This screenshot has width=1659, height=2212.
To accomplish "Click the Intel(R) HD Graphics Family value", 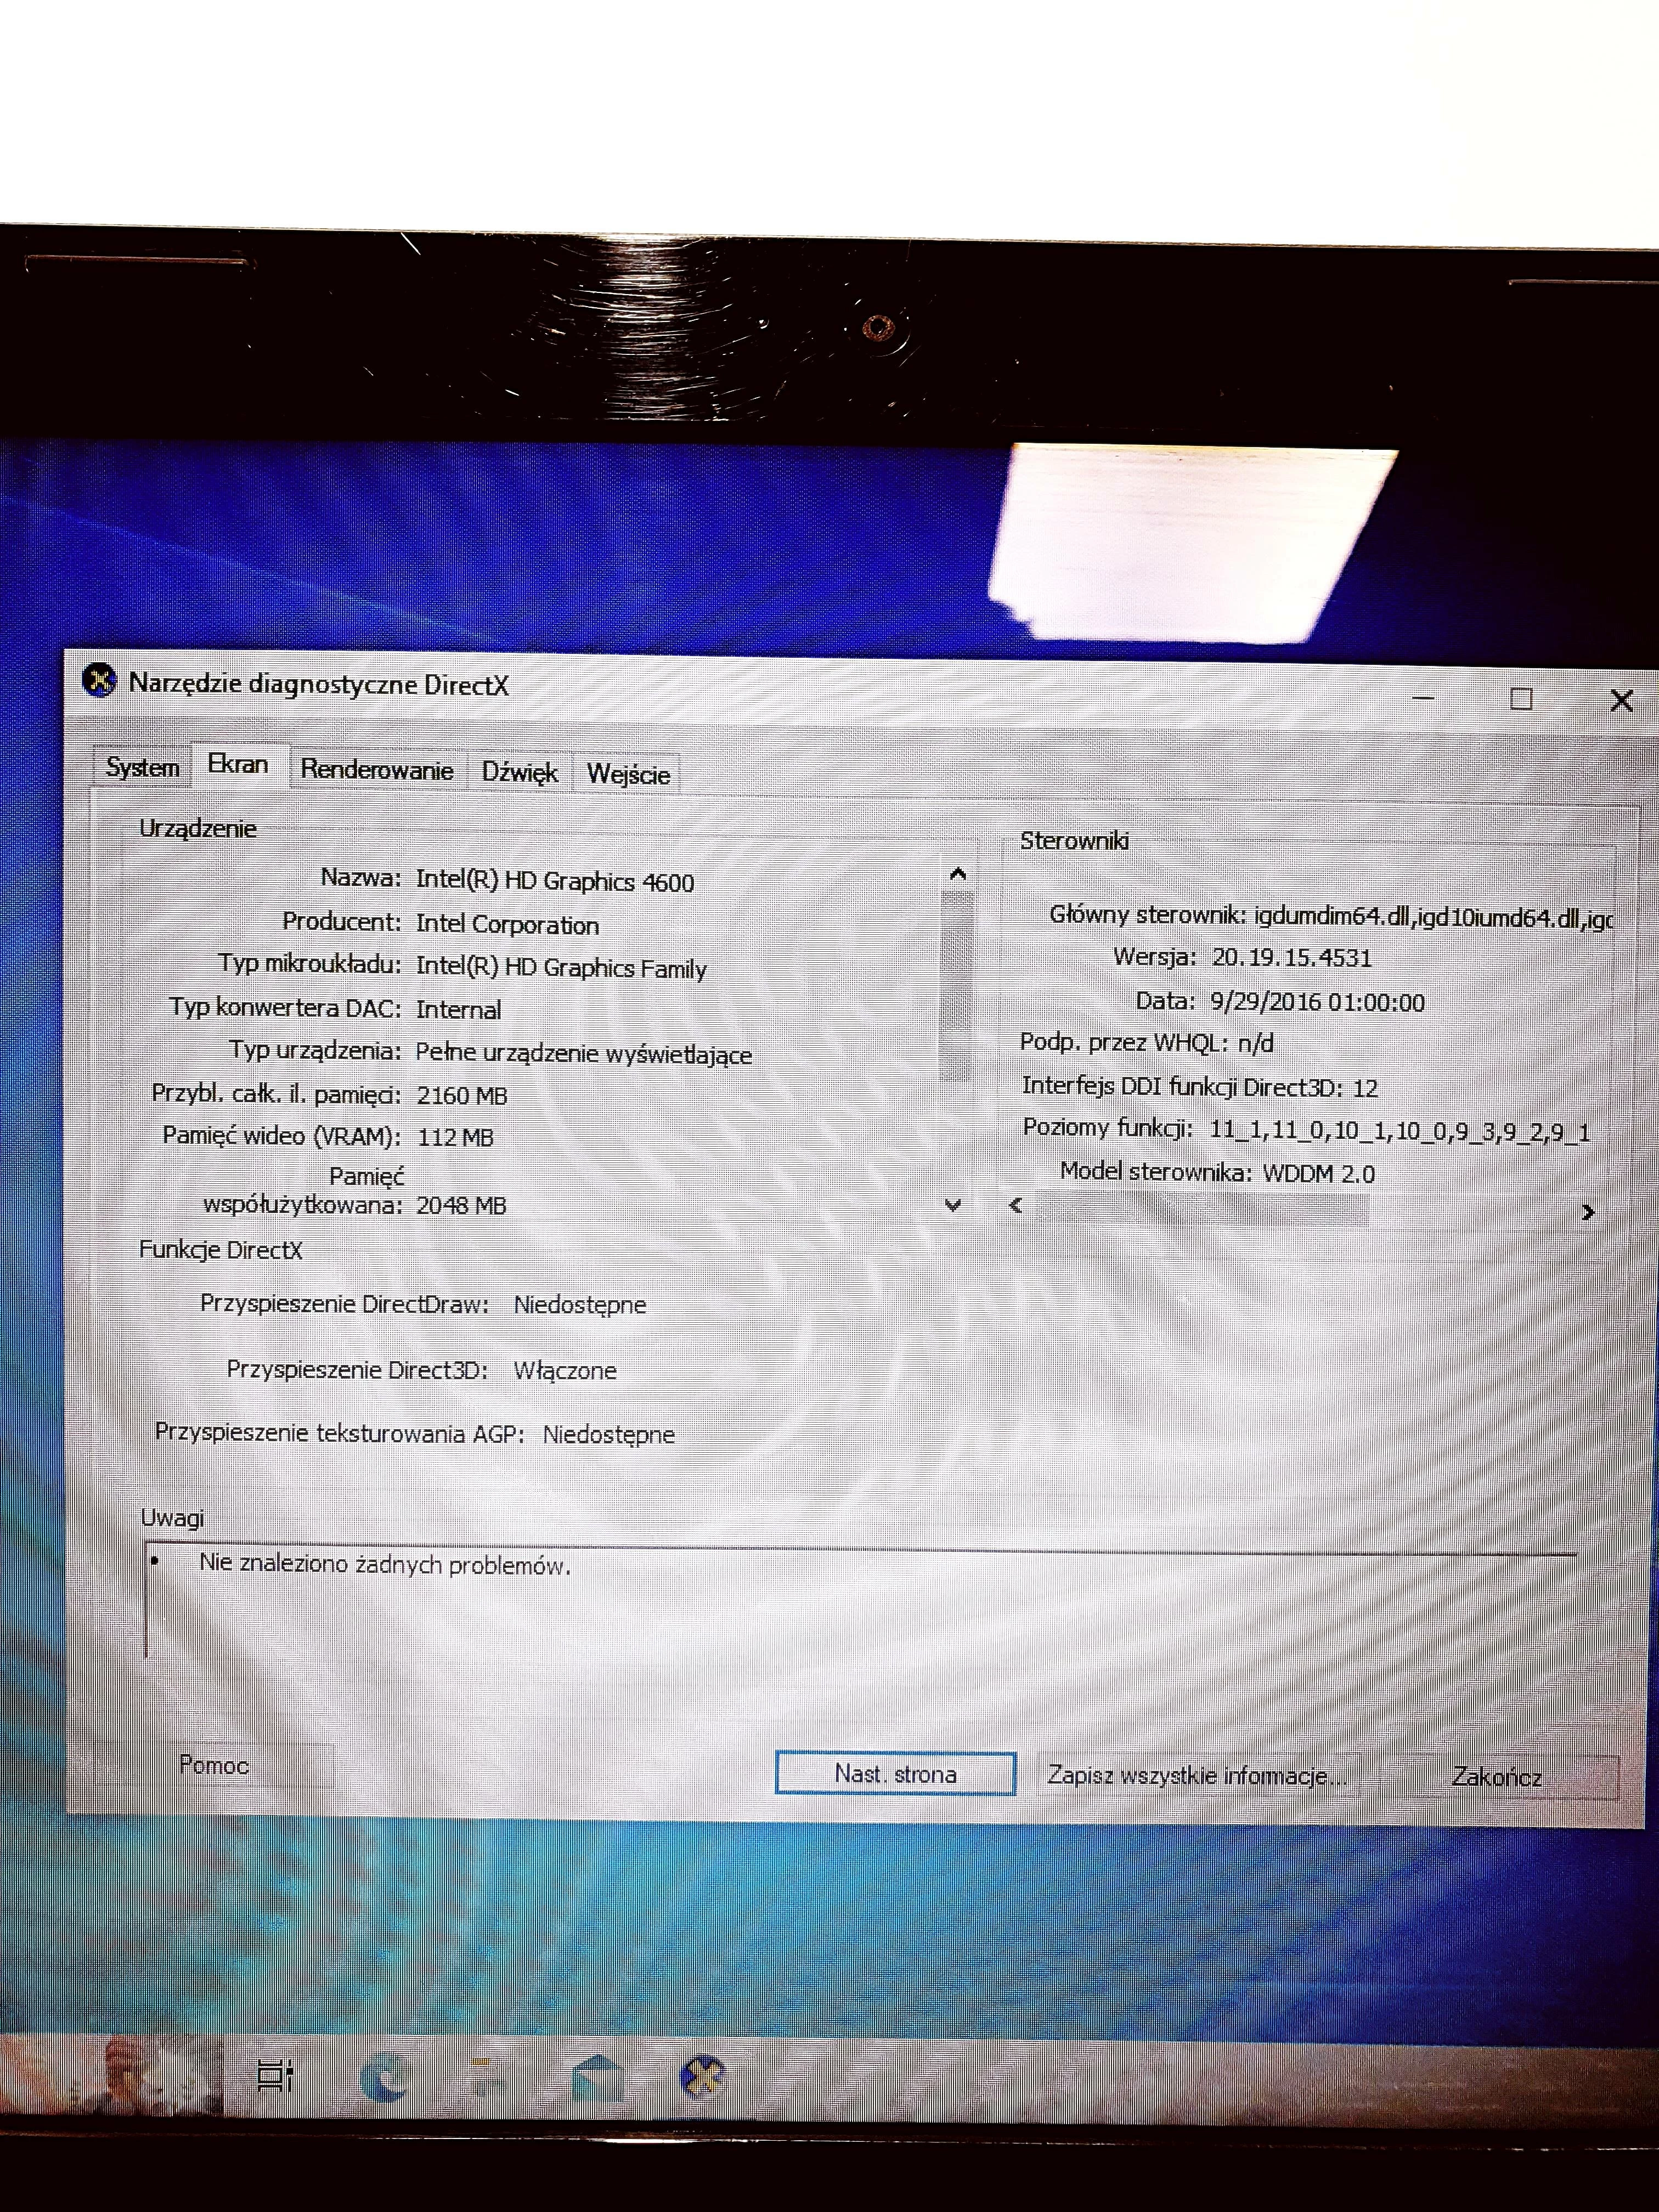I will pyautogui.click(x=562, y=968).
